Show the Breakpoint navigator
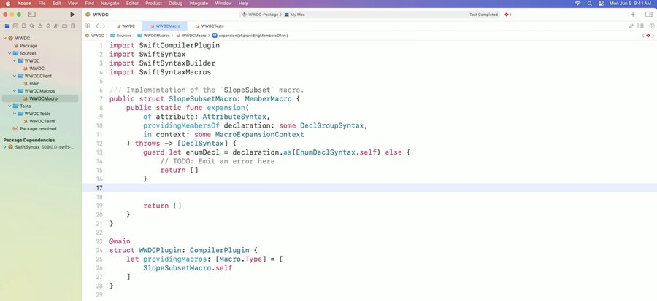 [64, 26]
